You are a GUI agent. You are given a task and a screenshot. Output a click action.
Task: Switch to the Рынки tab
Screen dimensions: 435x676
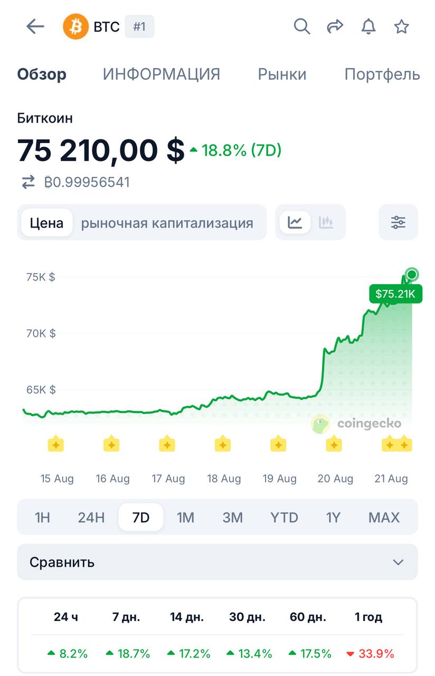click(282, 74)
